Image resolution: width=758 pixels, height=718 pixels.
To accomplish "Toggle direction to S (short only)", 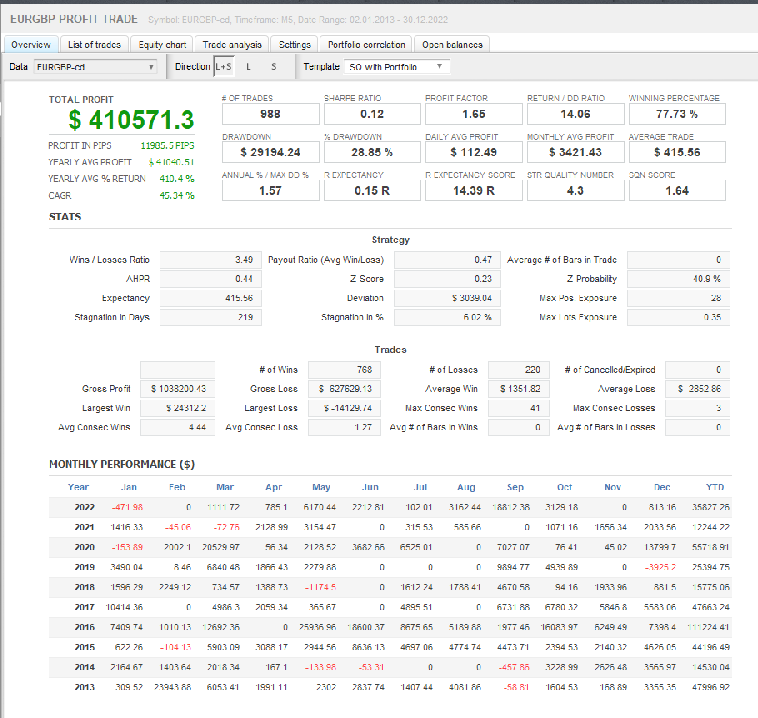I will coord(274,67).
